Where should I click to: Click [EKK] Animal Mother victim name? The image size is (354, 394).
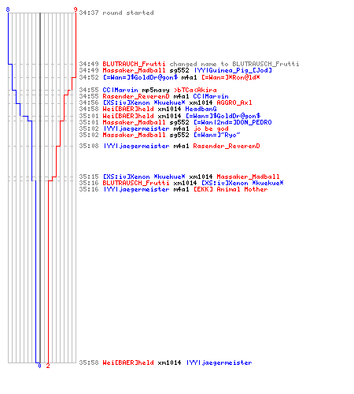pos(230,189)
